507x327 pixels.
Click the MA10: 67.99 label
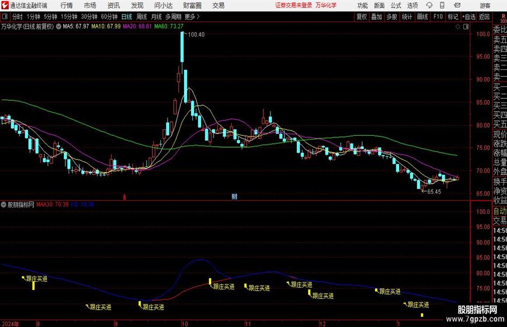[106, 26]
